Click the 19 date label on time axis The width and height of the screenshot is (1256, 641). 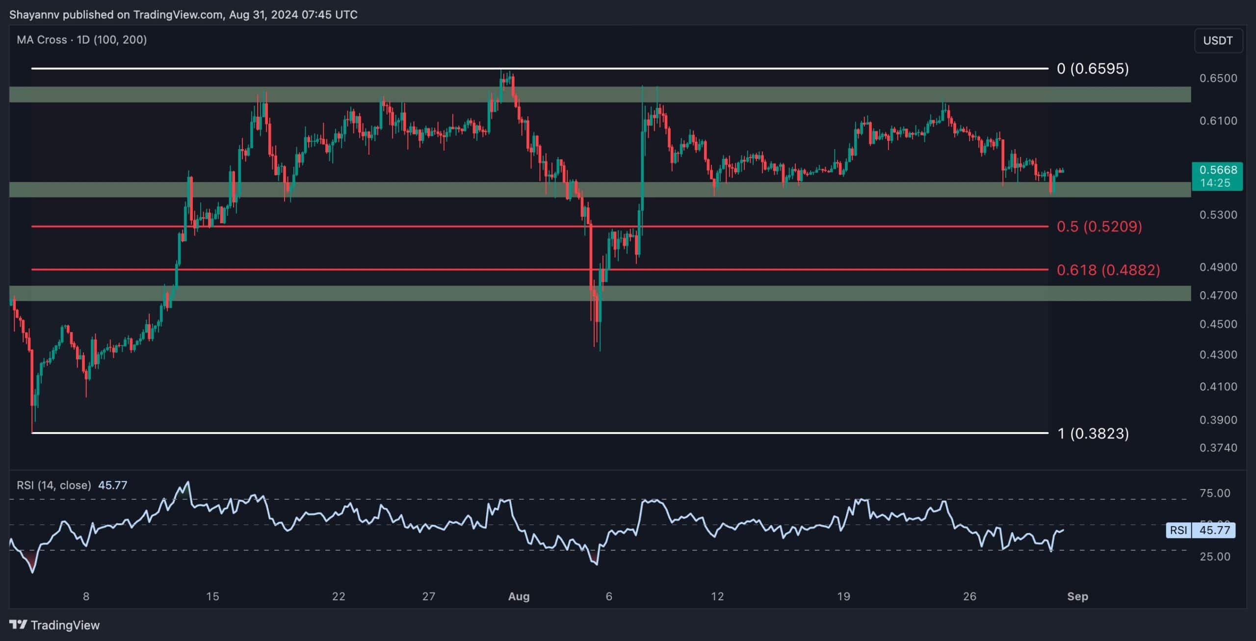tap(843, 596)
